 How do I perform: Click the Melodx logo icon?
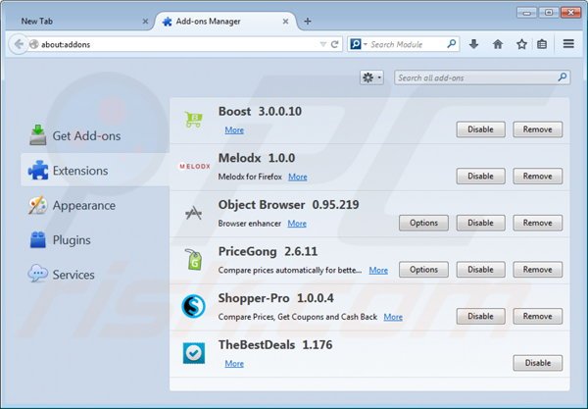tap(194, 166)
